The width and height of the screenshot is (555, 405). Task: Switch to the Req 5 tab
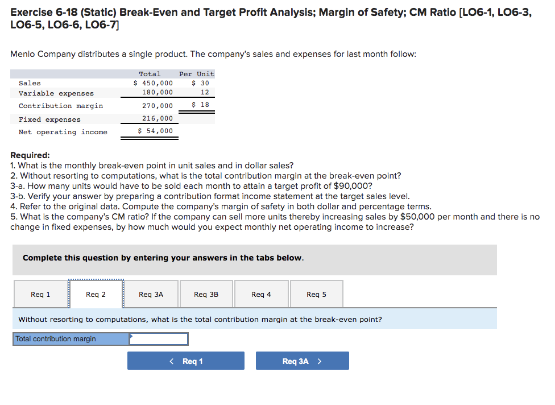coord(316,294)
